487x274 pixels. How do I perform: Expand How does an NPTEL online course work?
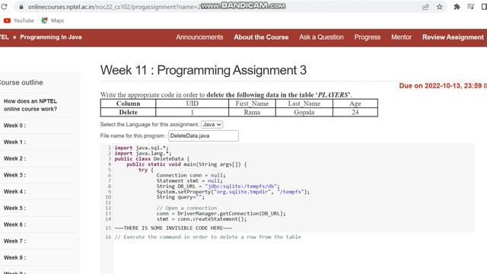pyautogui.click(x=30, y=105)
